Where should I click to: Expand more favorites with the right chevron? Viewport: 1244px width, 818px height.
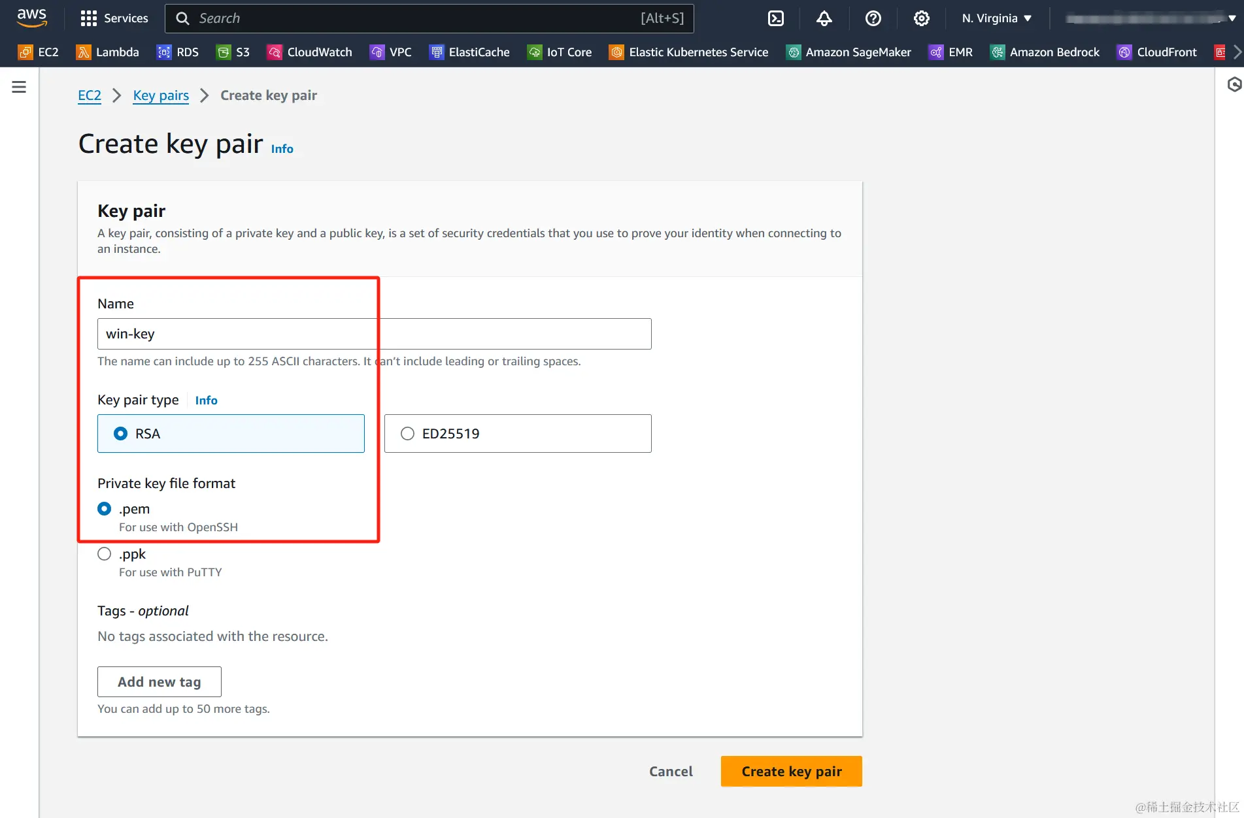(1236, 52)
